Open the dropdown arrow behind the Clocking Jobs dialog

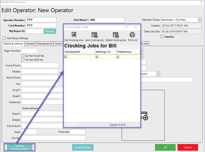[x=158, y=74]
